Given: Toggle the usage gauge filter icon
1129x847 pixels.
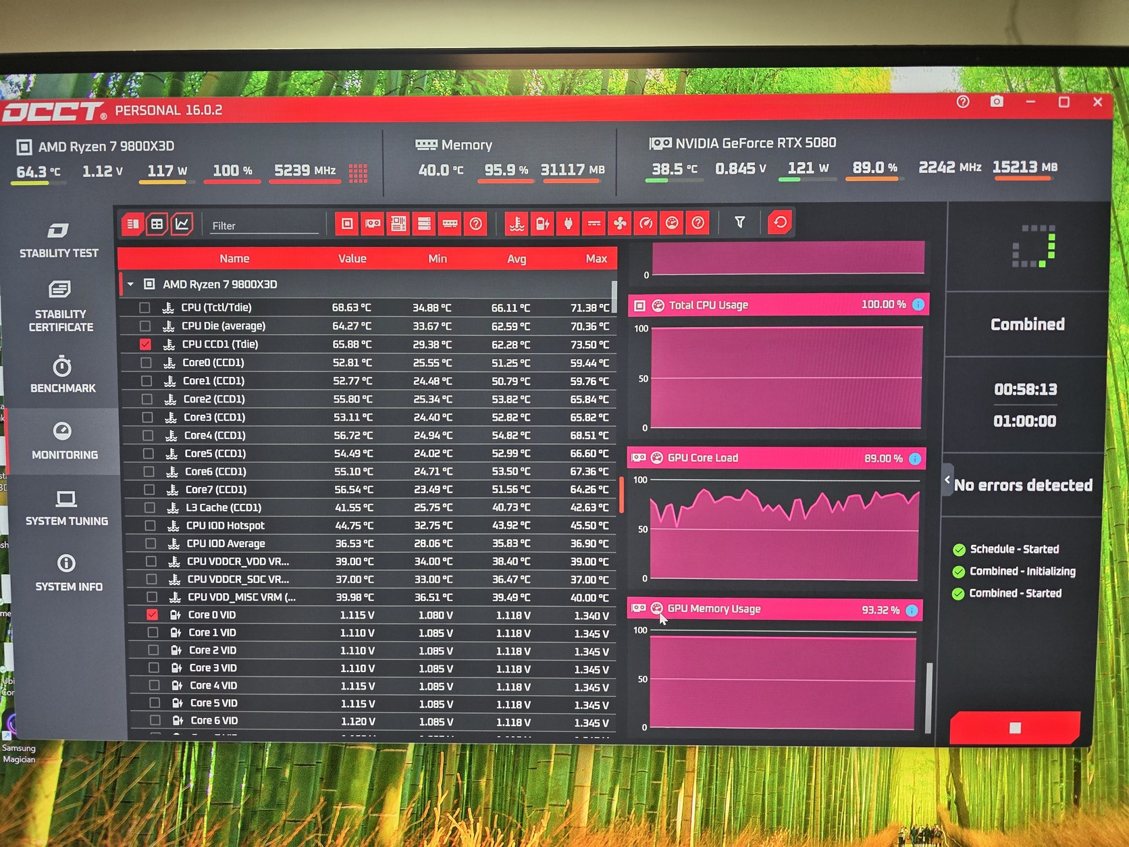Looking at the screenshot, I should tap(672, 223).
